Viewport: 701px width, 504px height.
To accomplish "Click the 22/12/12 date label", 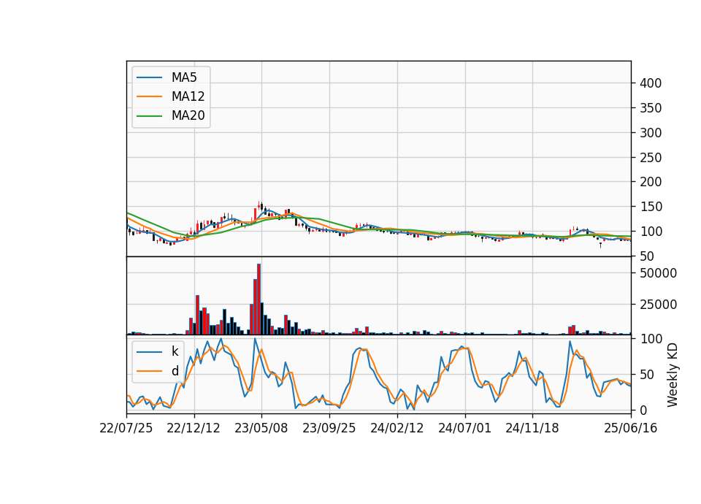I will pyautogui.click(x=194, y=428).
